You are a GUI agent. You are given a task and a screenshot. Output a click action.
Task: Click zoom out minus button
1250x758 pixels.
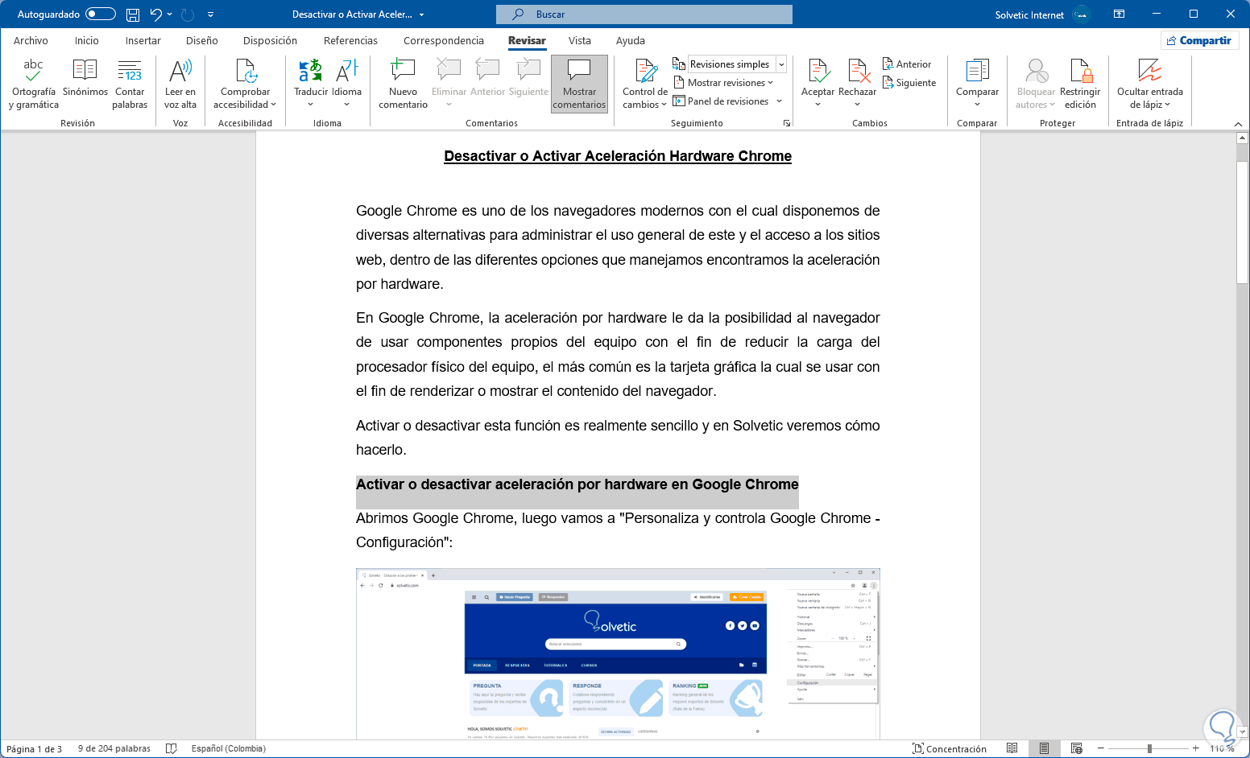click(1100, 748)
